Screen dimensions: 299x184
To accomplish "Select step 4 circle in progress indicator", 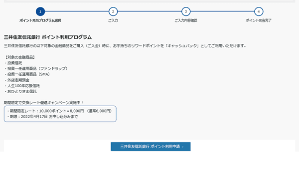I will tap(259, 11).
